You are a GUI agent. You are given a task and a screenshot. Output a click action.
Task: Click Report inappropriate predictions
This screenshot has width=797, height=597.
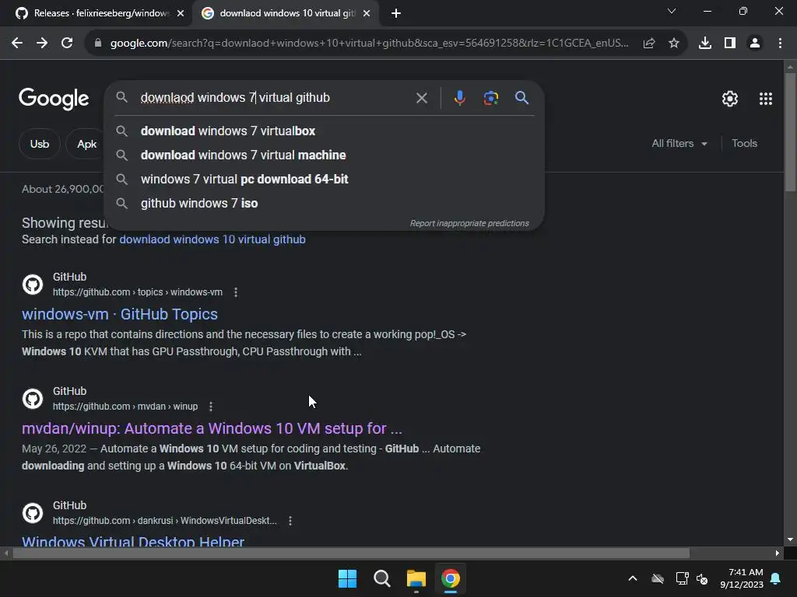(x=469, y=223)
